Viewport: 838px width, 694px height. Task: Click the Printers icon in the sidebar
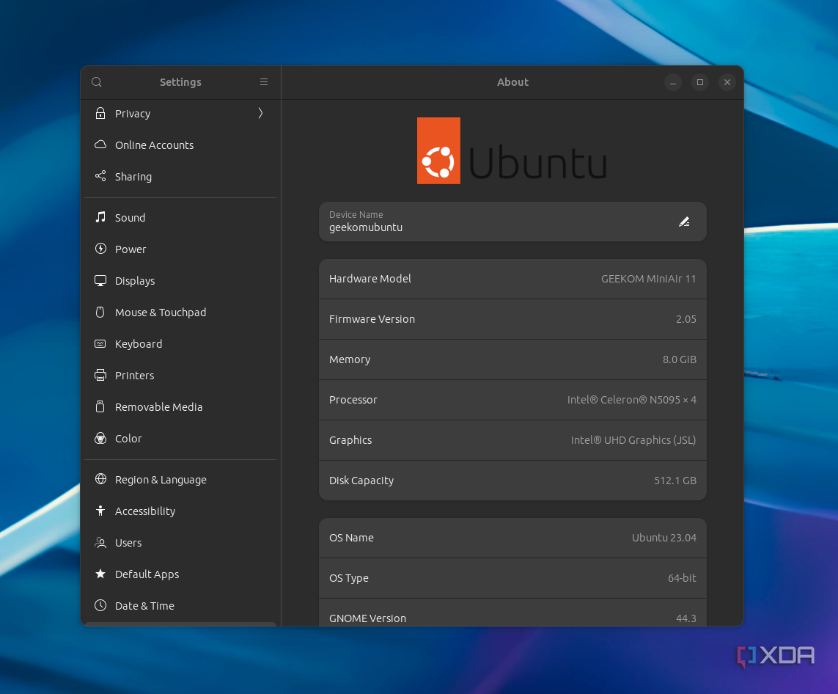pos(100,375)
